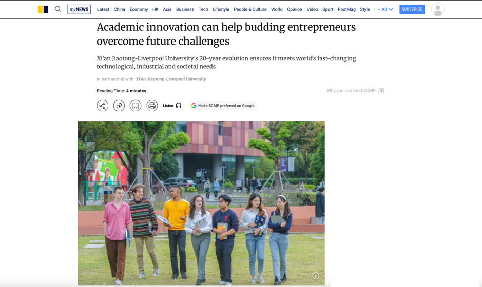This screenshot has width=482, height=287.
Task: Open Xi'an Jiaotong-Liverpool University partner link
Action: tap(171, 79)
